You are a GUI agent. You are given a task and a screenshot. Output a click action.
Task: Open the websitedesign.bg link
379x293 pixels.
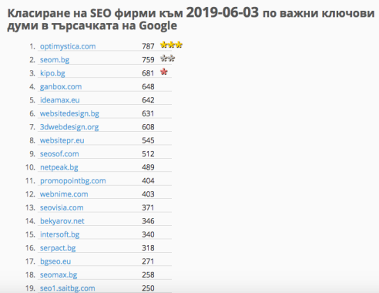click(69, 113)
